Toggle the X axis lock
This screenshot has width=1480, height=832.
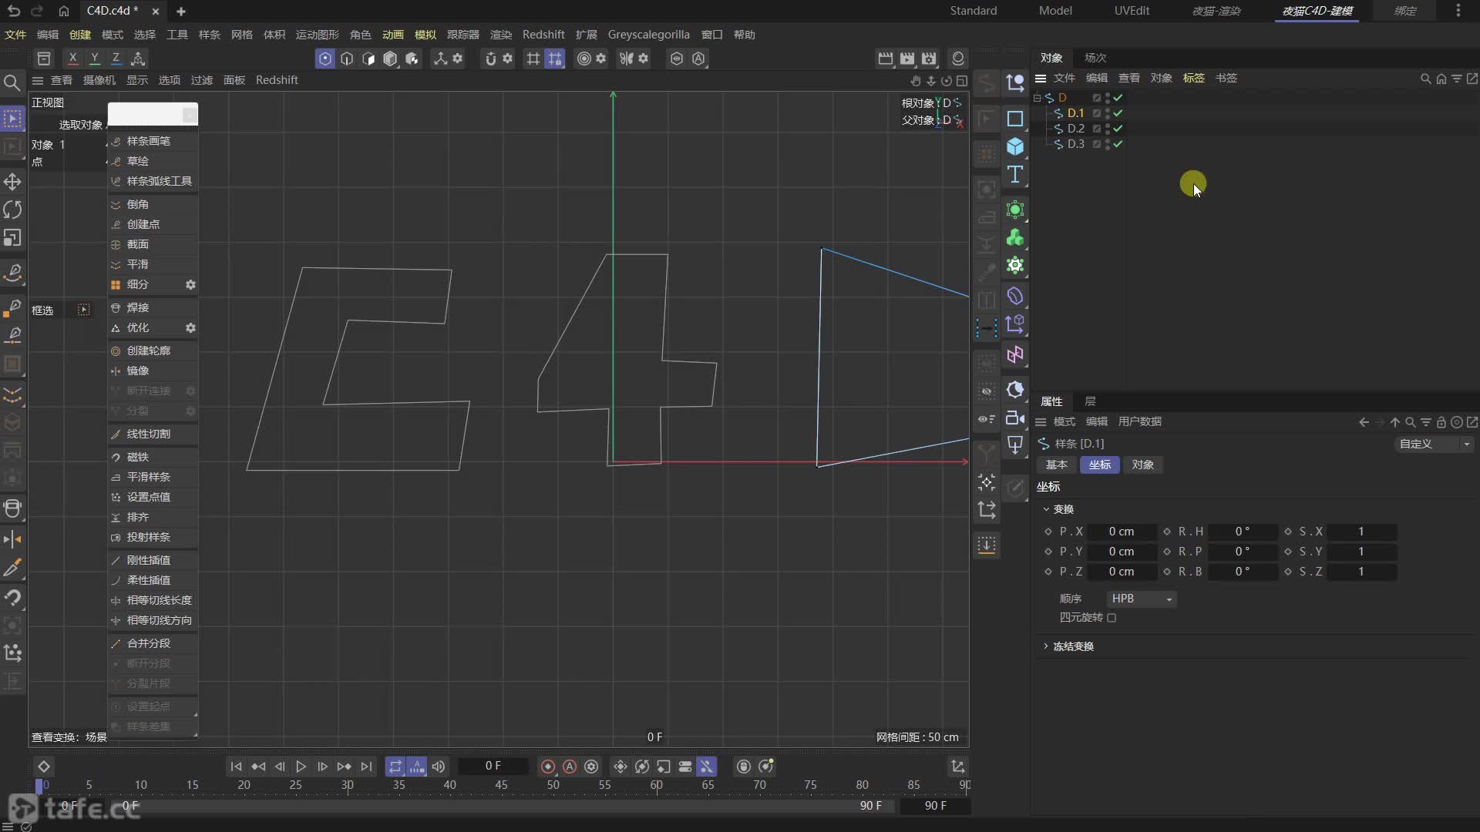click(72, 59)
